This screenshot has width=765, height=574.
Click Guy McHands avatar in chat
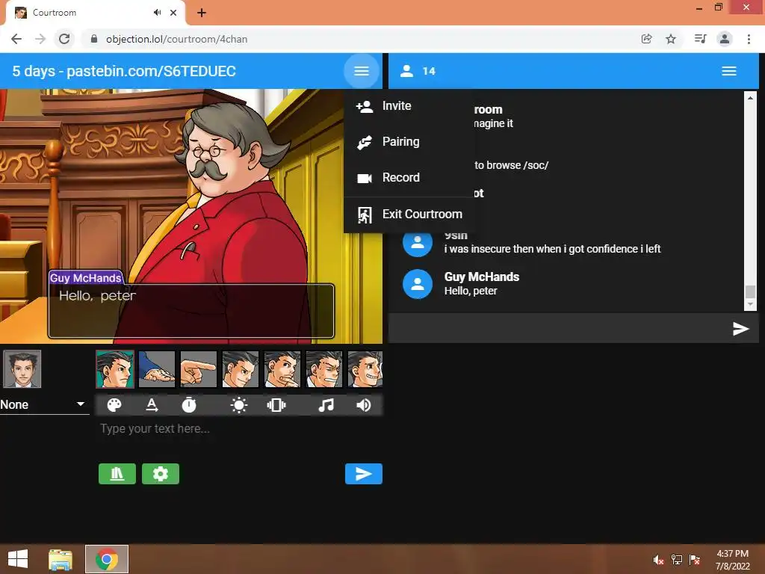pos(417,284)
